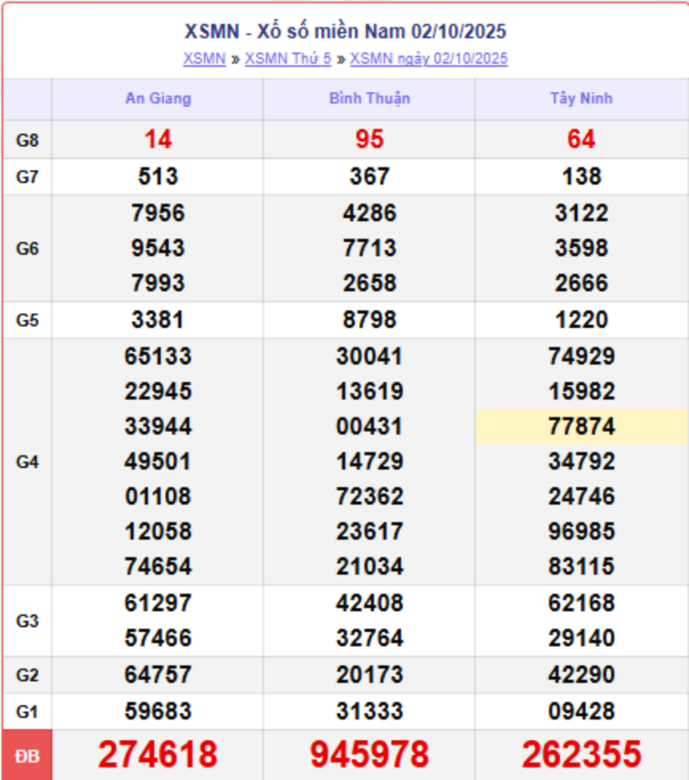Screen dimensions: 689x780
Task: Select the Tây Ninh column header
Action: click(581, 98)
